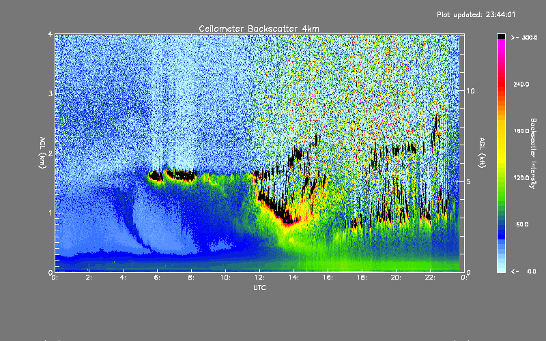546x341 pixels.
Task: Click the "10" tick on the kft axis
Action: pos(470,91)
